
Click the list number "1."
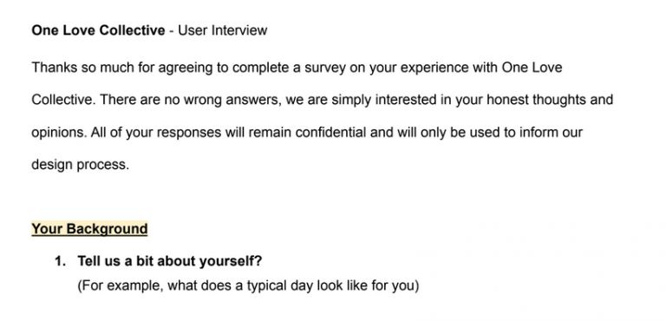pyautogui.click(x=61, y=261)
